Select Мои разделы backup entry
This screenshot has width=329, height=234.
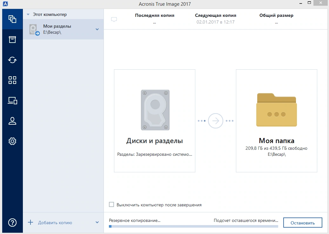click(x=63, y=29)
